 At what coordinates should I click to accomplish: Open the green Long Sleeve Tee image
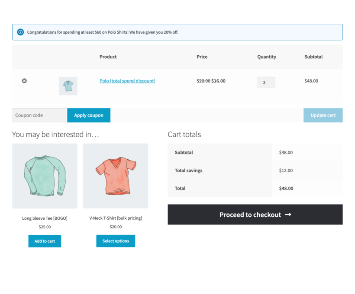(x=45, y=176)
